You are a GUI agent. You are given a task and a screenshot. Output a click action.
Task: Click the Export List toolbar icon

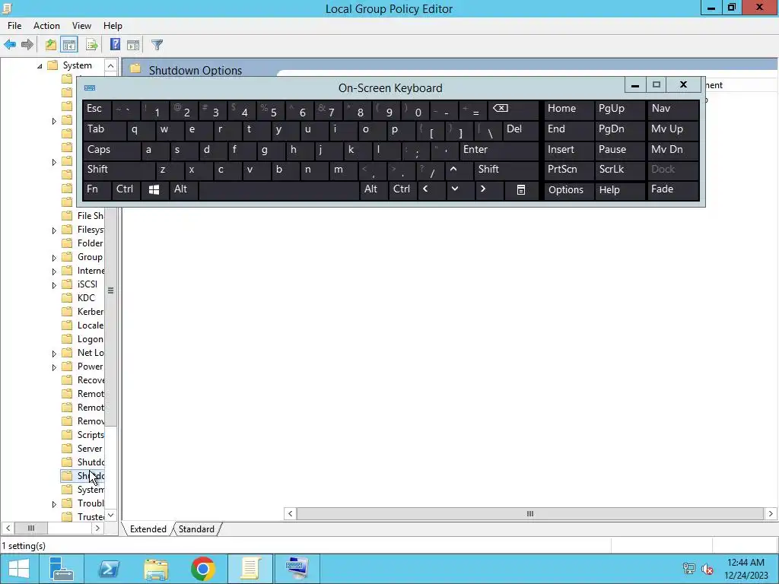click(x=92, y=45)
